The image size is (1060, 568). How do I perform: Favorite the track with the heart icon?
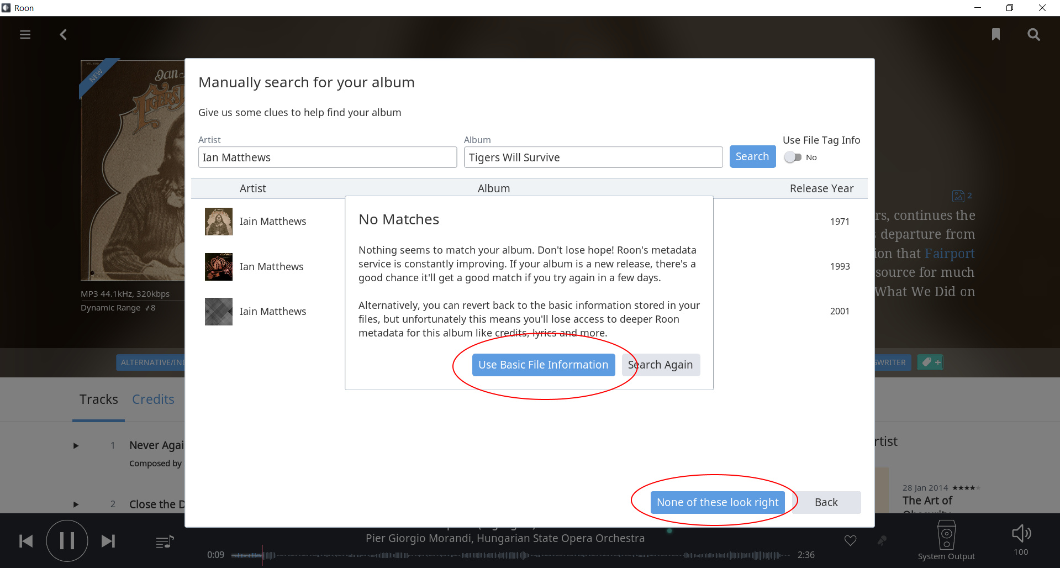point(850,540)
